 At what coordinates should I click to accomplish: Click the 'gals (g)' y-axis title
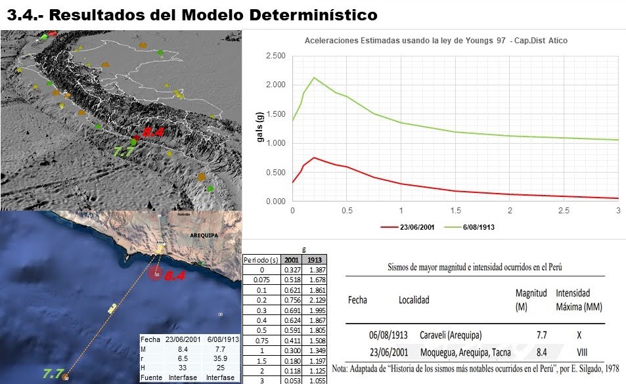260,127
